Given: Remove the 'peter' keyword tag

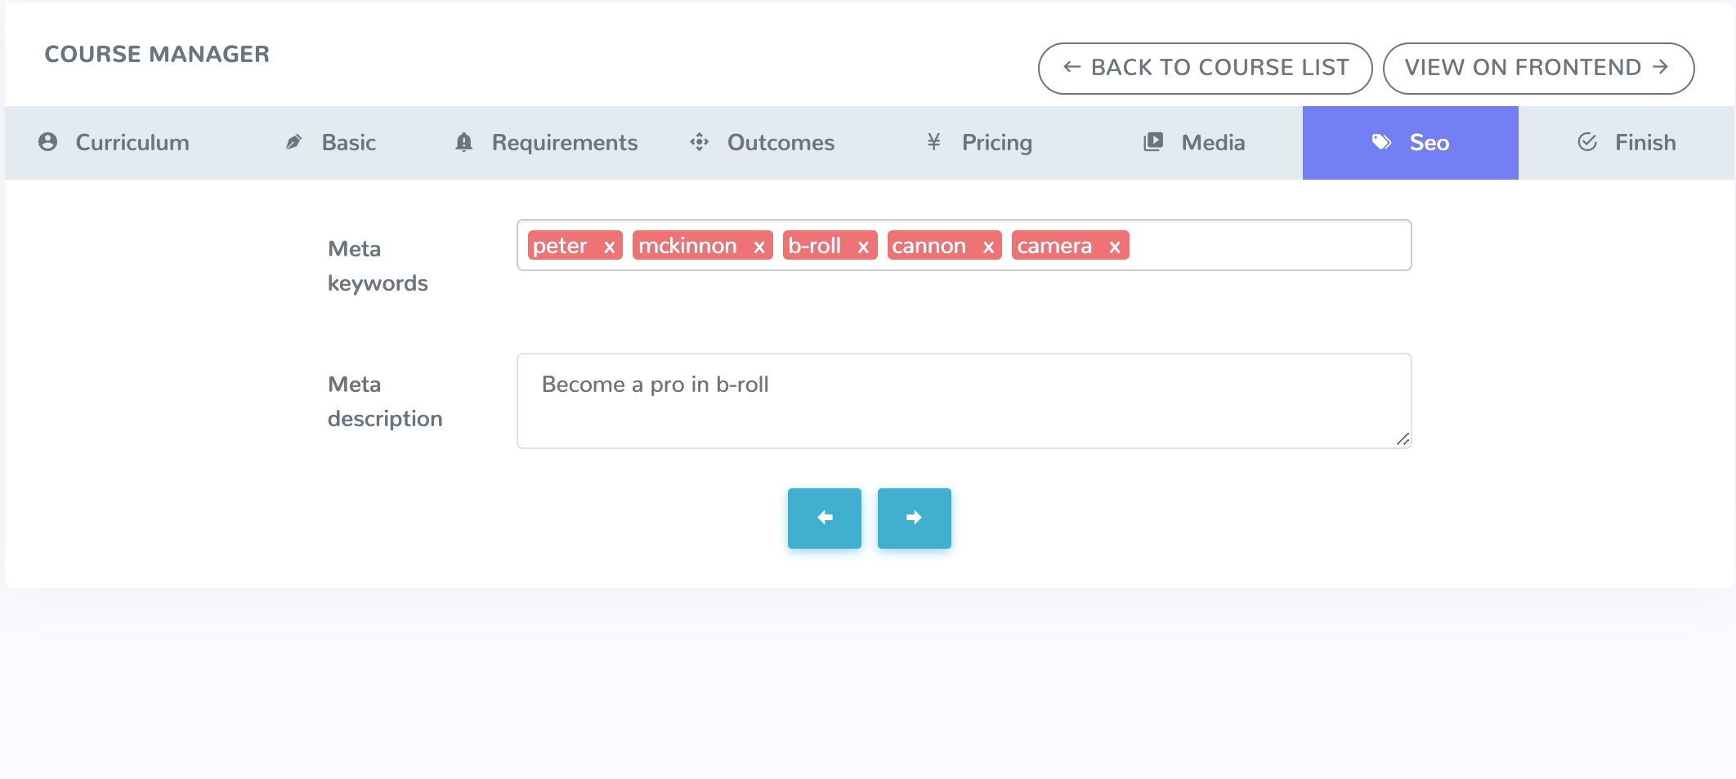Looking at the screenshot, I should tap(609, 247).
